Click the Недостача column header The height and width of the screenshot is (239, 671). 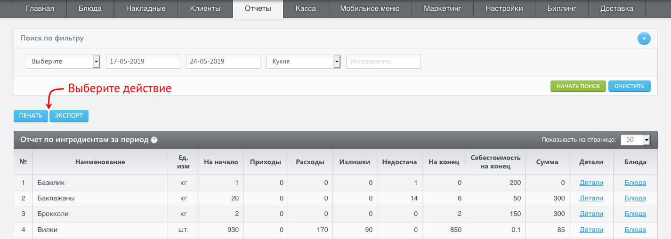tap(399, 162)
